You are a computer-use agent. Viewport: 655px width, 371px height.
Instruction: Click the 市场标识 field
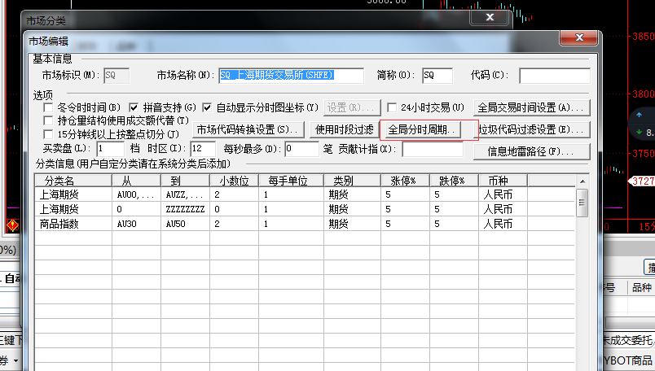pos(116,76)
